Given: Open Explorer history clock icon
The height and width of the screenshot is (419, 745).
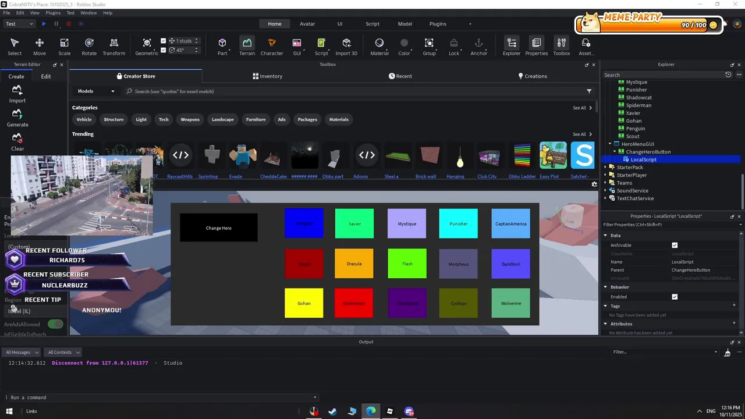Looking at the screenshot, I should (728, 74).
